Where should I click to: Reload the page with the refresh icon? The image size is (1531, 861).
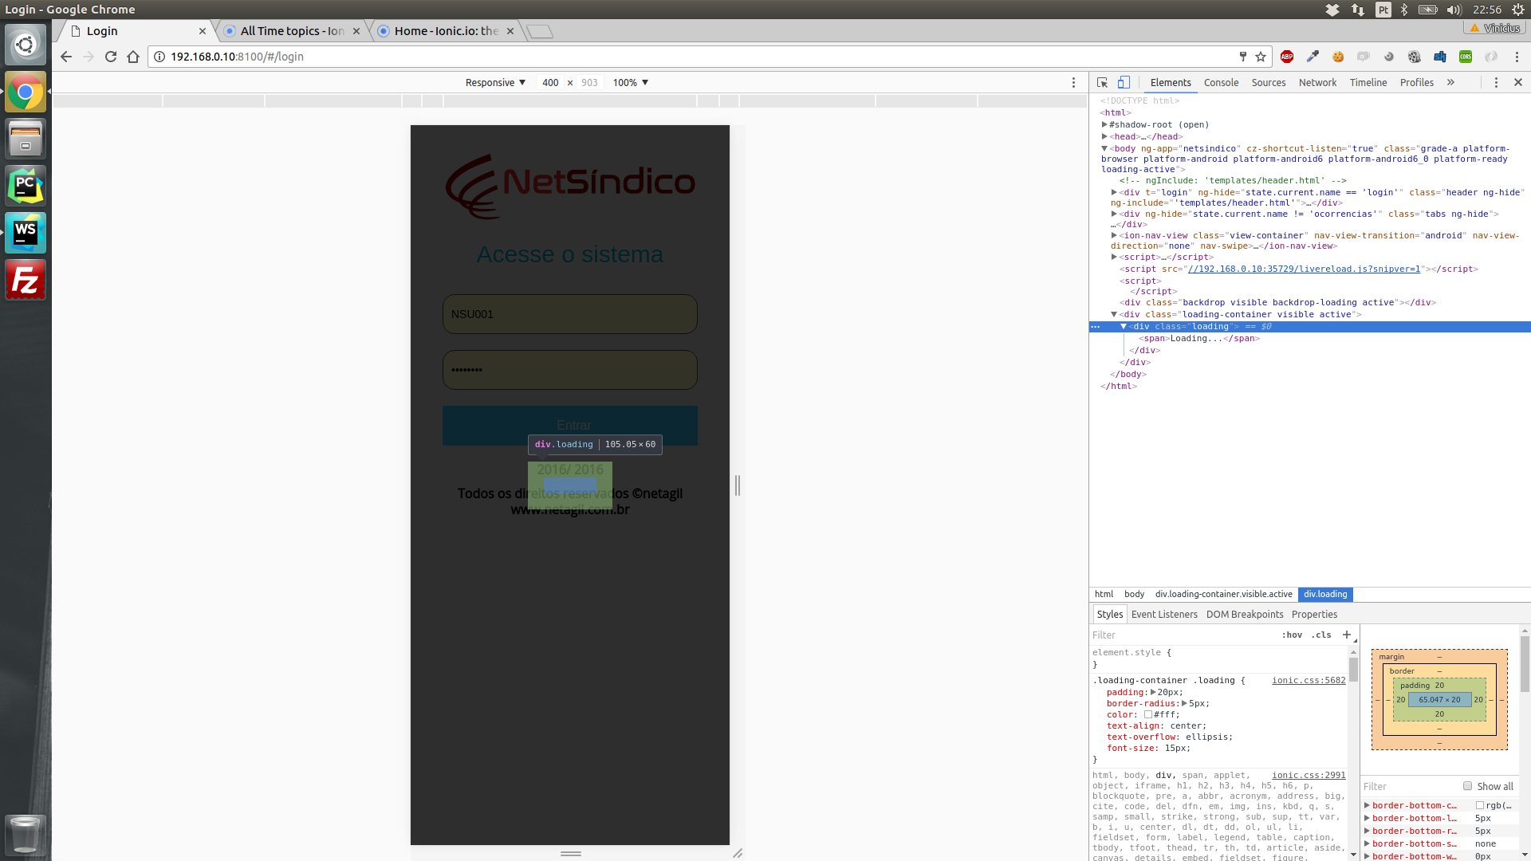pos(111,57)
